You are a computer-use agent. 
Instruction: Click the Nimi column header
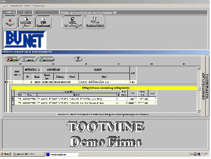104,77
